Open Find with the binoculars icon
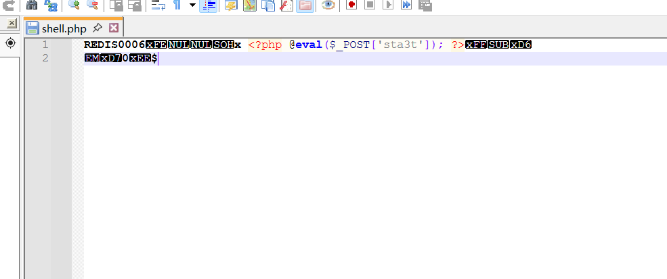 tap(32, 5)
